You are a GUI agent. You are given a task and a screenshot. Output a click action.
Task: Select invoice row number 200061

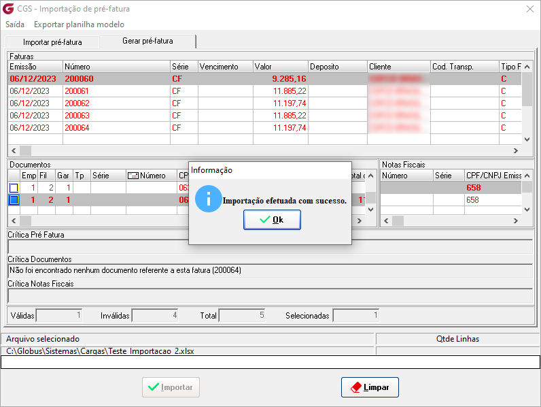click(x=264, y=91)
